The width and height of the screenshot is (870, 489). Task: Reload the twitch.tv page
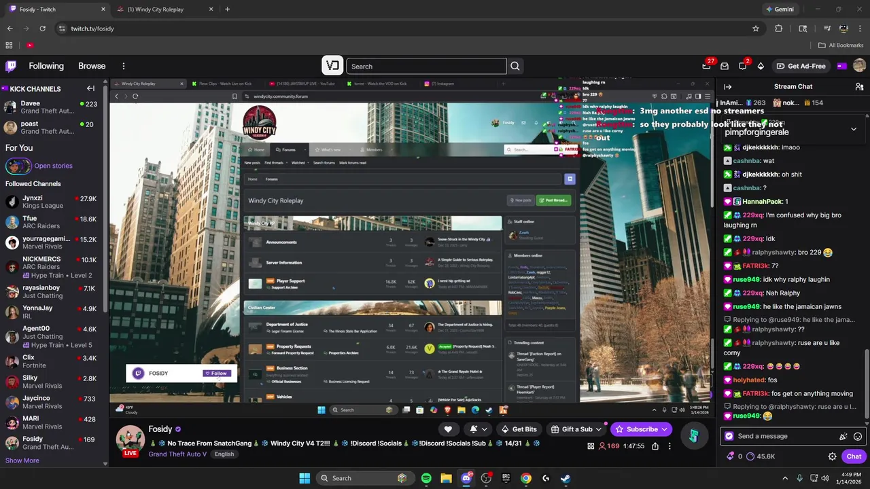pos(42,29)
